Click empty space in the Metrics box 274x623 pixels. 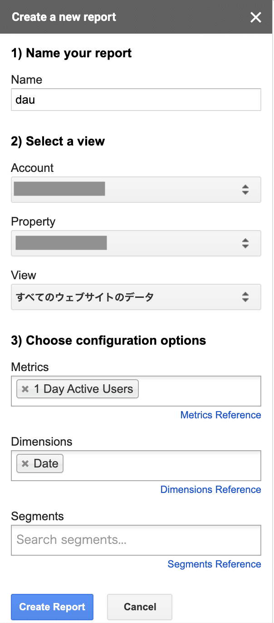200,391
